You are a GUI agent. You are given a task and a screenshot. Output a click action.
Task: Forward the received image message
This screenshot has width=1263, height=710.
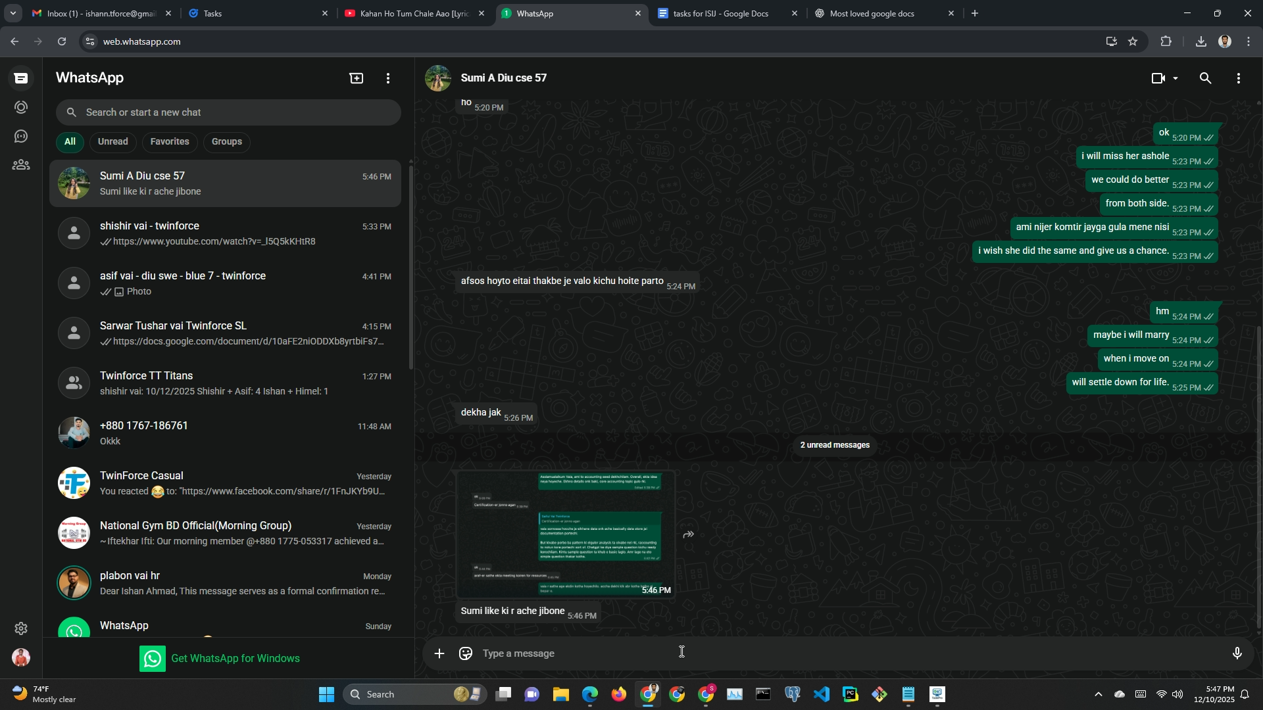(688, 534)
